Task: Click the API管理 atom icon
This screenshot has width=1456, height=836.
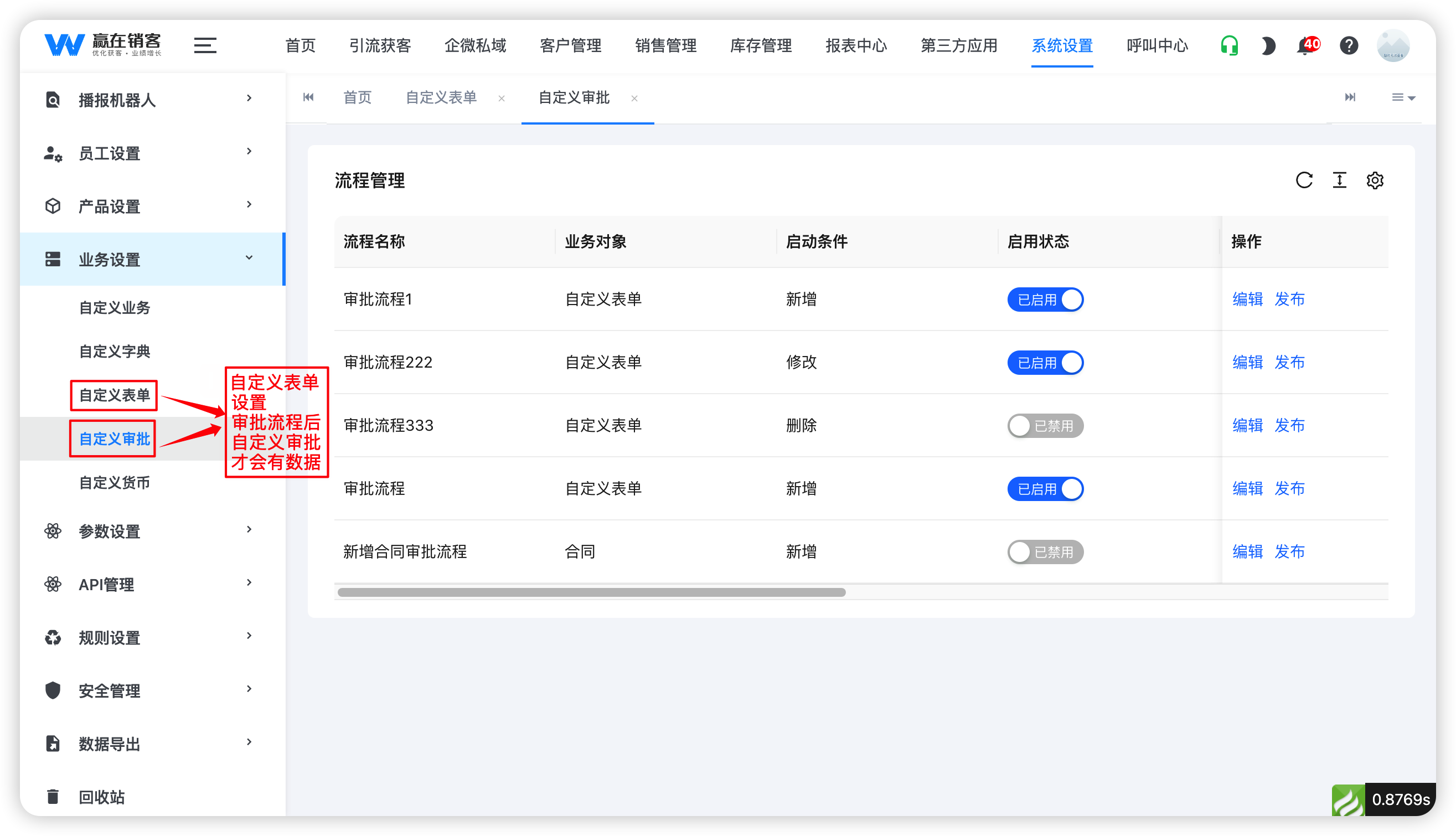Action: tap(53, 585)
